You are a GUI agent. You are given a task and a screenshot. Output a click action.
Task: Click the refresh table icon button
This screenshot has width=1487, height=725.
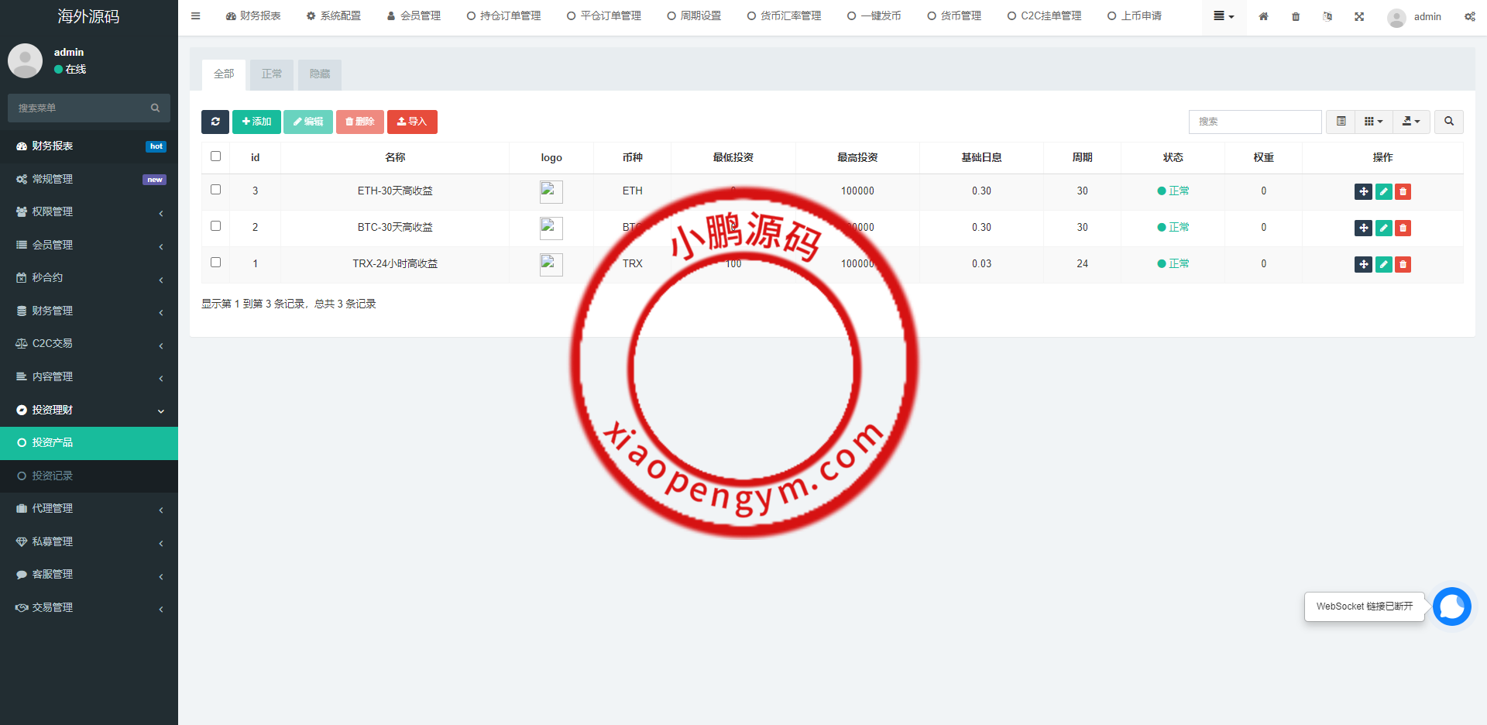coord(215,122)
